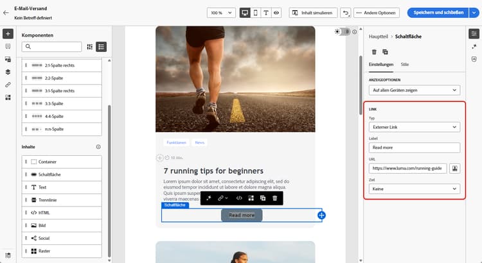Screen dimensions: 482x263
Task: Open Auf allen Geräten zeigen dropdown
Action: coord(415,90)
